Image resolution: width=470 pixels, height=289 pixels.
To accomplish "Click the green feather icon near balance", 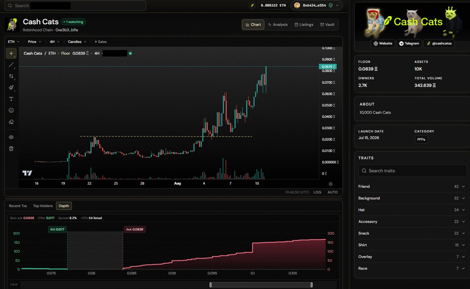I will click(253, 5).
